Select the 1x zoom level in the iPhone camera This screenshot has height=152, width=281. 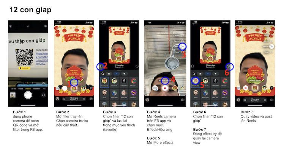28,83
